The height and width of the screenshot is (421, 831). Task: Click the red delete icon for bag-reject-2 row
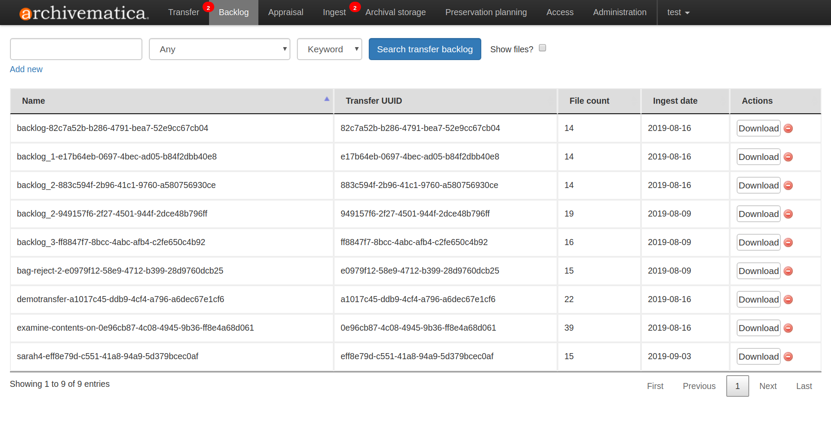[x=788, y=271]
